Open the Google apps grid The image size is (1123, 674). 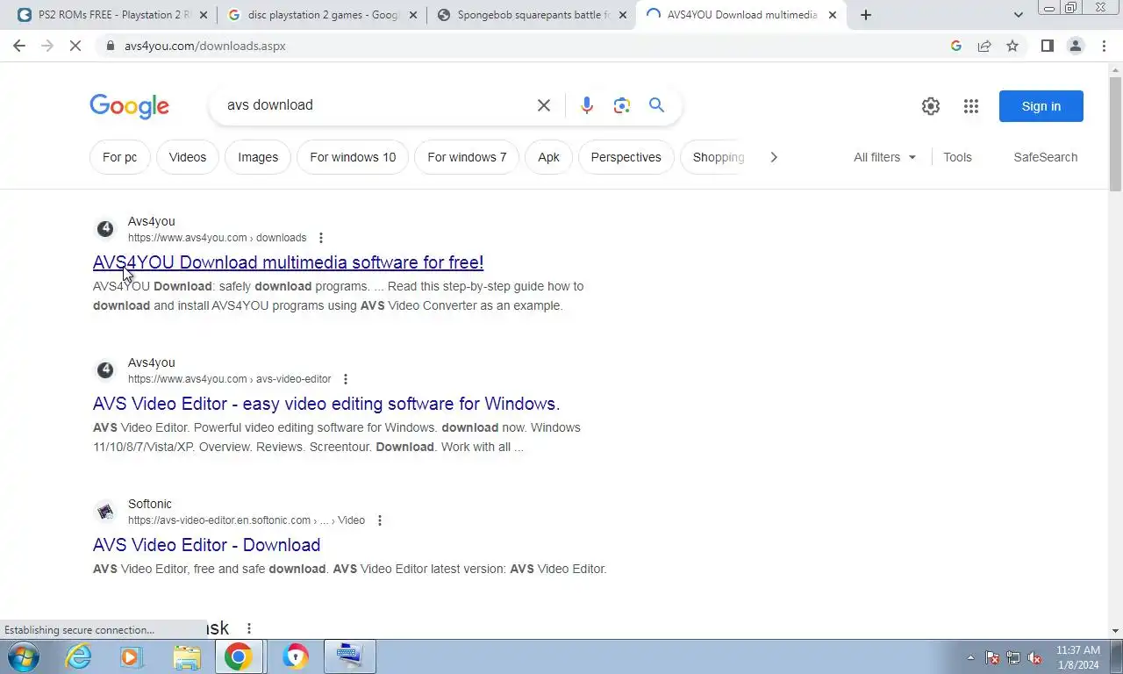coord(971,106)
